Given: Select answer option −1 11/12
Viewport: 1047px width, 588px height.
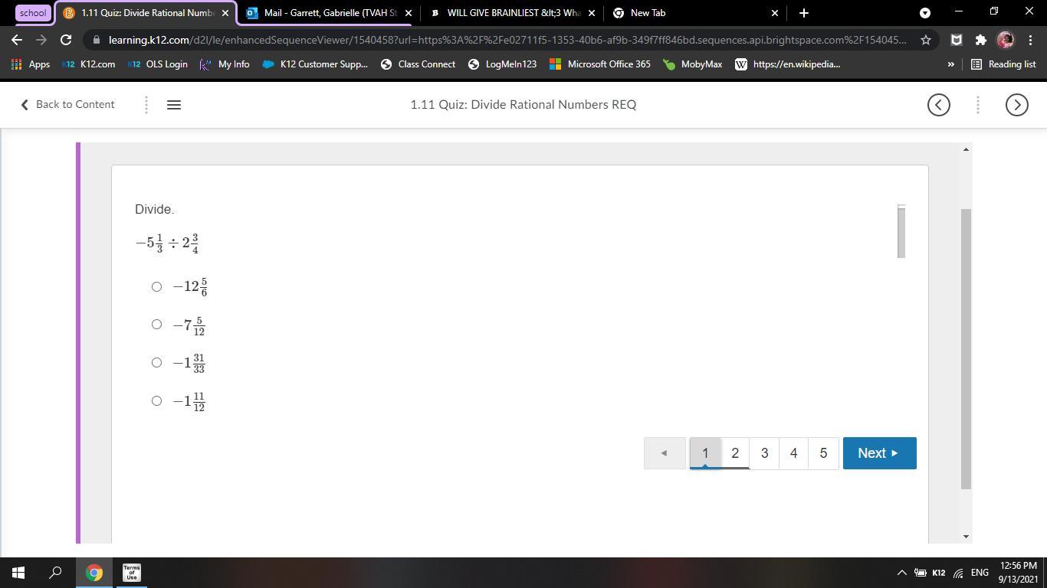Looking at the screenshot, I should tap(156, 400).
